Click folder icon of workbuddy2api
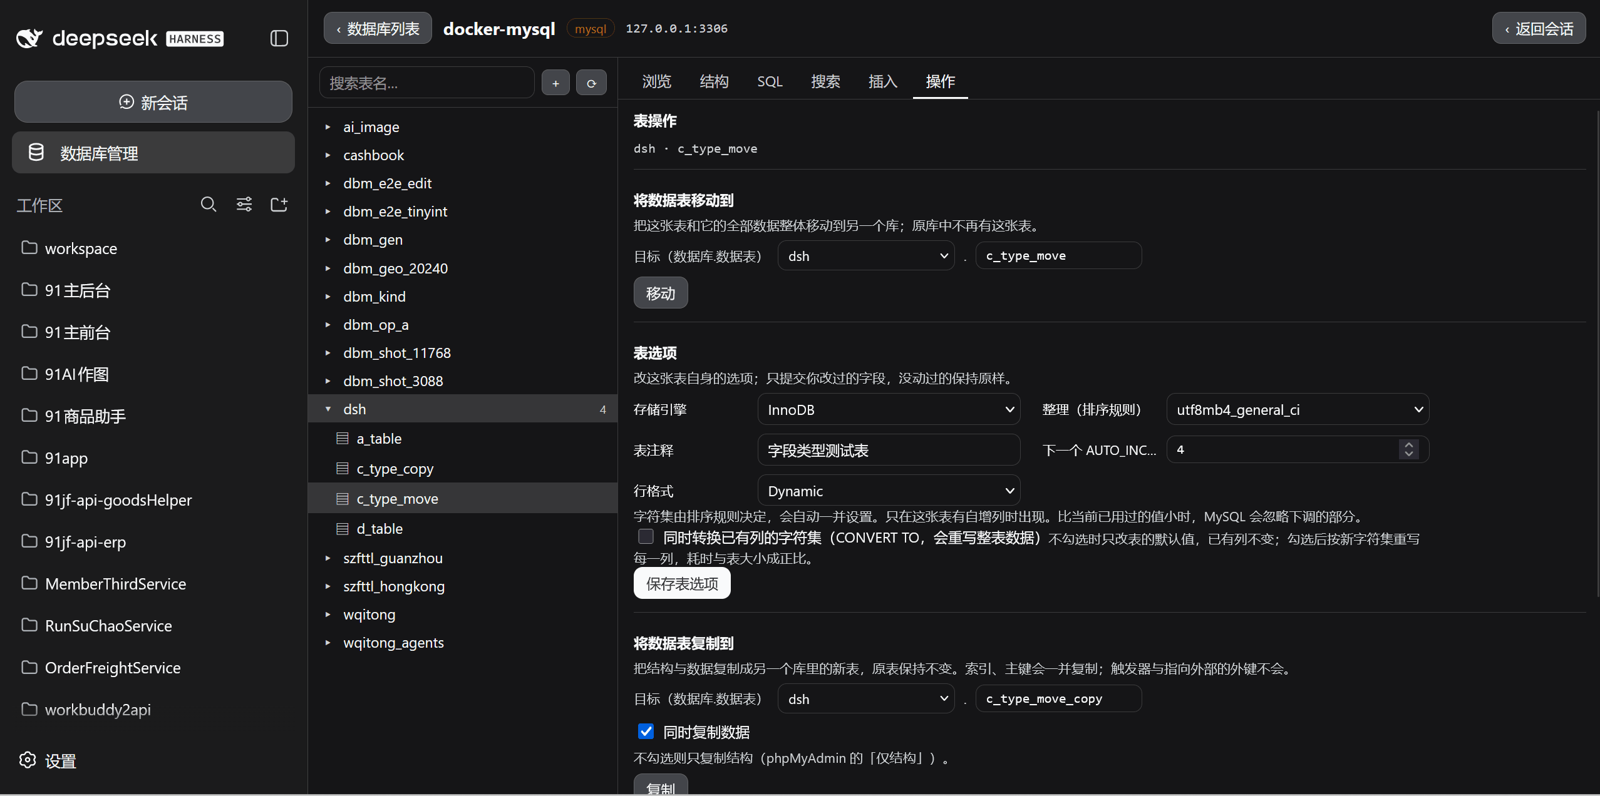The width and height of the screenshot is (1600, 796). (x=29, y=709)
